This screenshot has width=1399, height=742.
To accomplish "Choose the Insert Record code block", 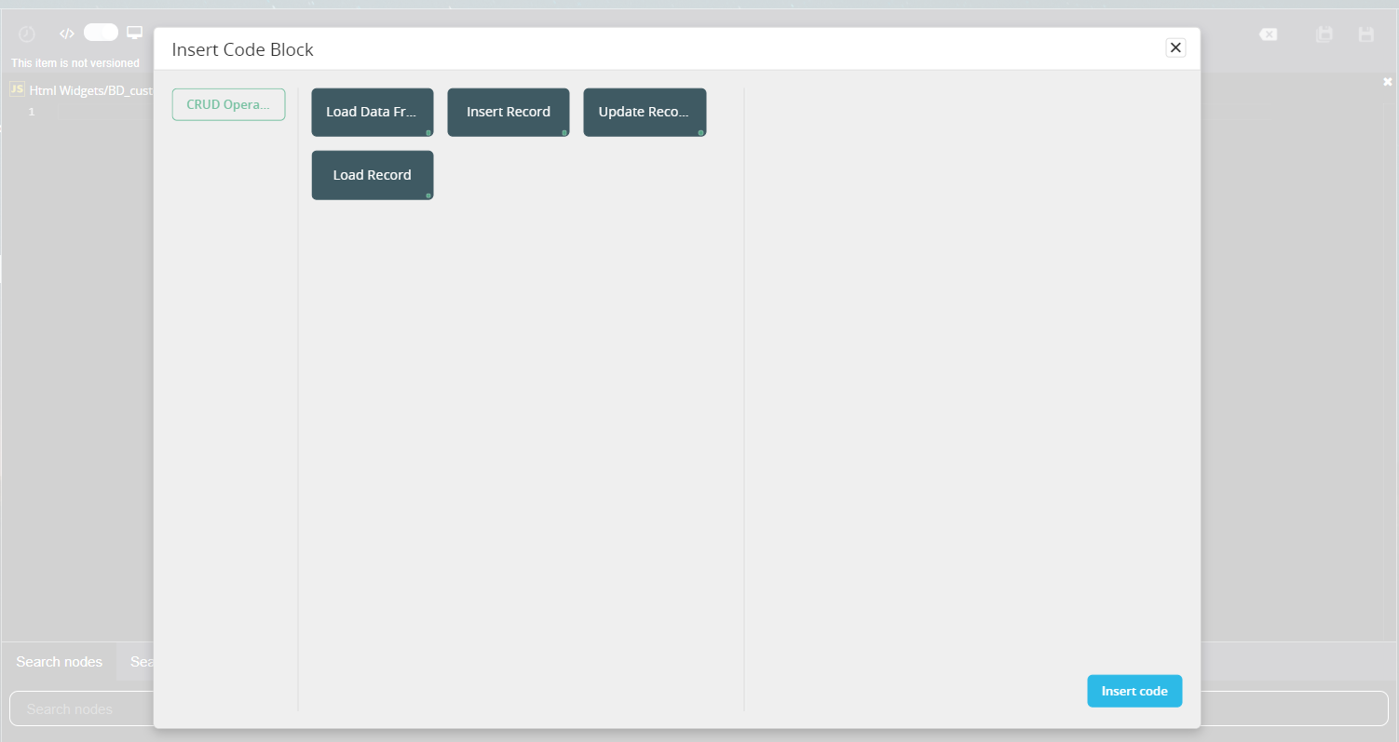I will (x=508, y=112).
